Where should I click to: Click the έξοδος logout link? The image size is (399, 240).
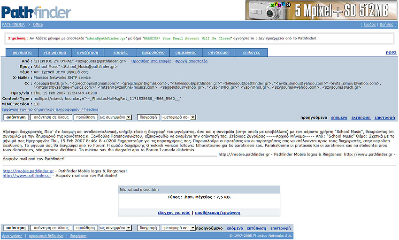point(369,24)
